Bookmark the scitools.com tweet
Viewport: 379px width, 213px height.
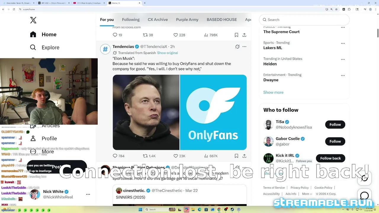[236, 35]
